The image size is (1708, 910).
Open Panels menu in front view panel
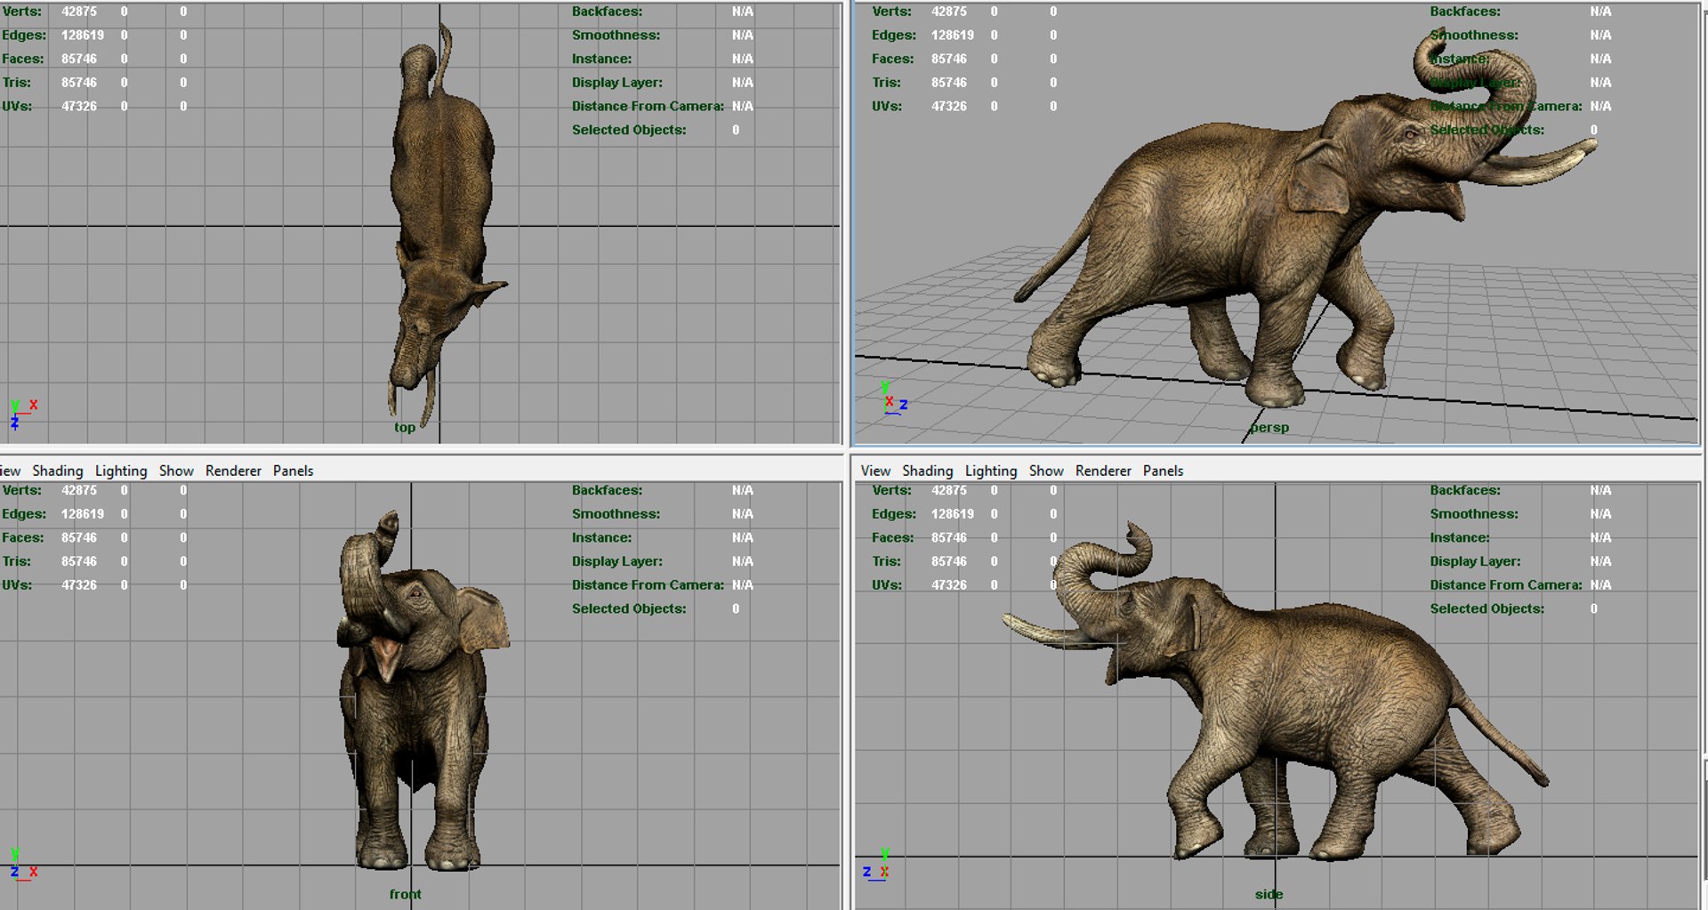click(293, 471)
